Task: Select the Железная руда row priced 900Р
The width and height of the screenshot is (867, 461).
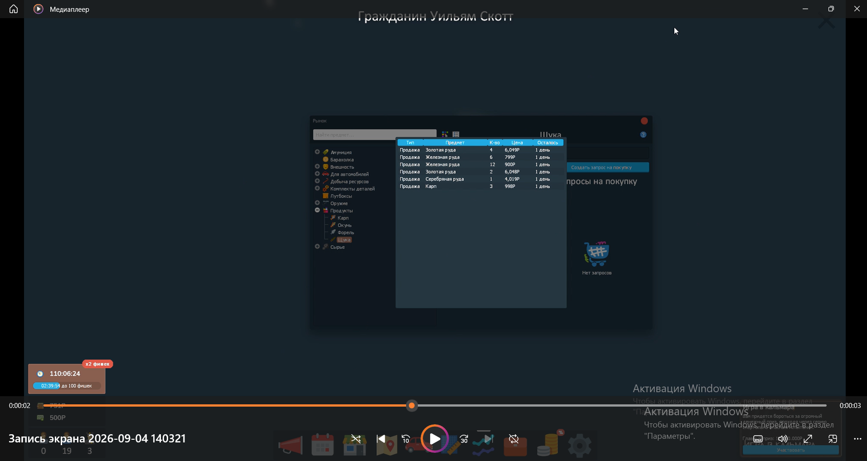Action: coord(480,165)
